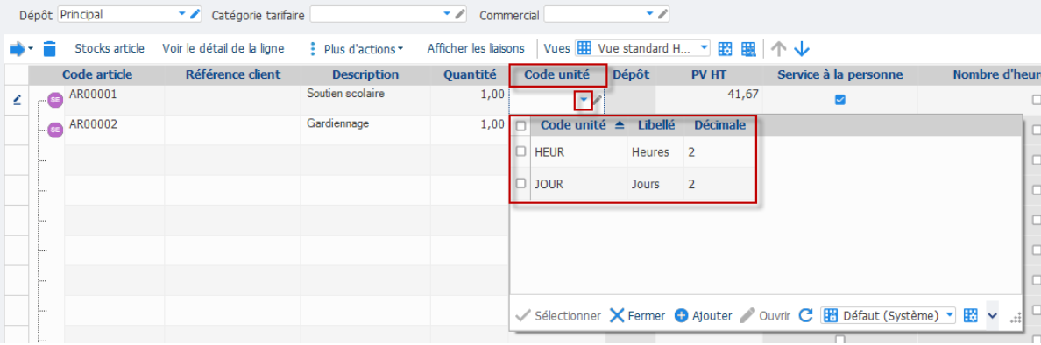Open Stocks article
The image size is (1041, 345).
pyautogui.click(x=110, y=48)
